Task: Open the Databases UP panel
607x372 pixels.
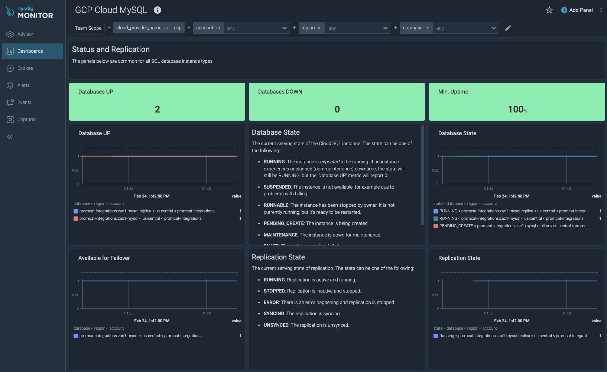Action: [x=157, y=102]
